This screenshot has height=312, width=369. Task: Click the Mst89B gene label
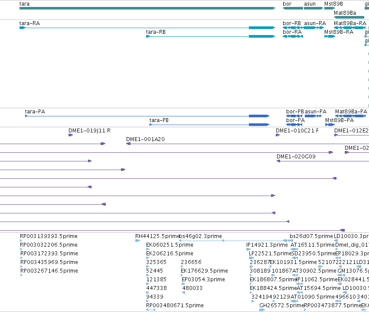pos(333,4)
